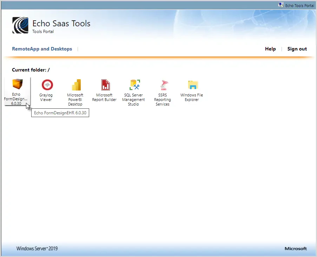Select the RemoteApp and Desktops tab
The height and width of the screenshot is (257, 317).
pos(42,49)
